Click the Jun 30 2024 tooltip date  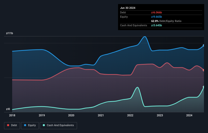point(128,8)
